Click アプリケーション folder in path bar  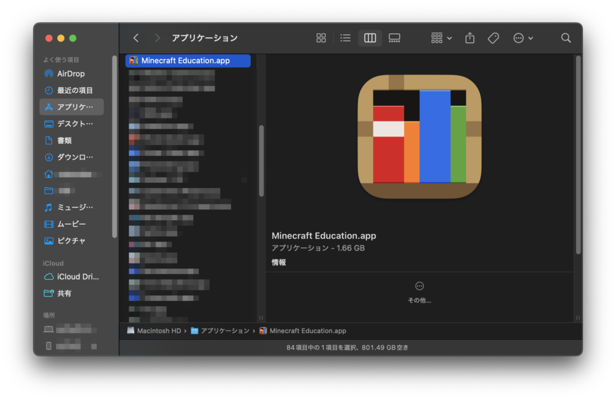click(x=224, y=331)
